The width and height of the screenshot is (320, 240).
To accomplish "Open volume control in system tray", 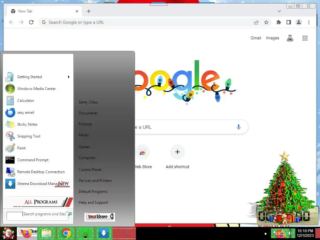I will click(290, 233).
